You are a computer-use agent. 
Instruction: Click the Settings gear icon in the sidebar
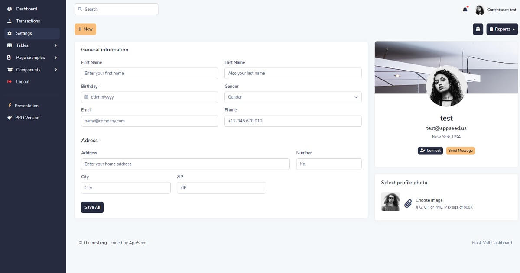[x=10, y=33]
